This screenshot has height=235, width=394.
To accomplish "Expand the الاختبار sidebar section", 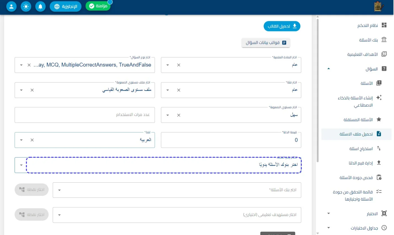I will pos(329,213).
